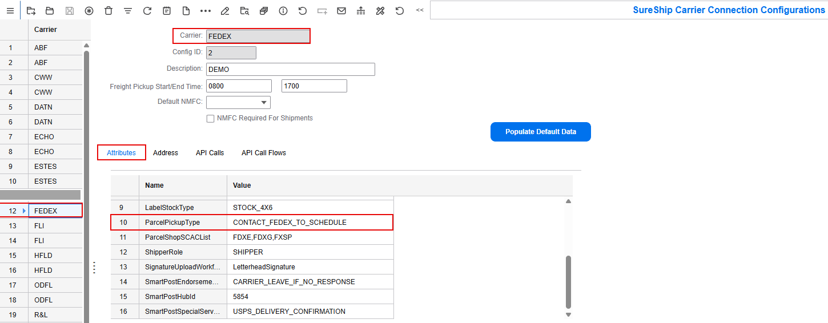This screenshot has height=323, width=828.
Task: Click the refresh arrow icon
Action: click(x=147, y=11)
